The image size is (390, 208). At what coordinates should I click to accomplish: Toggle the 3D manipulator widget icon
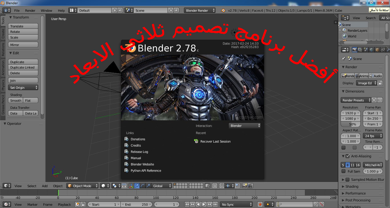click(131, 186)
